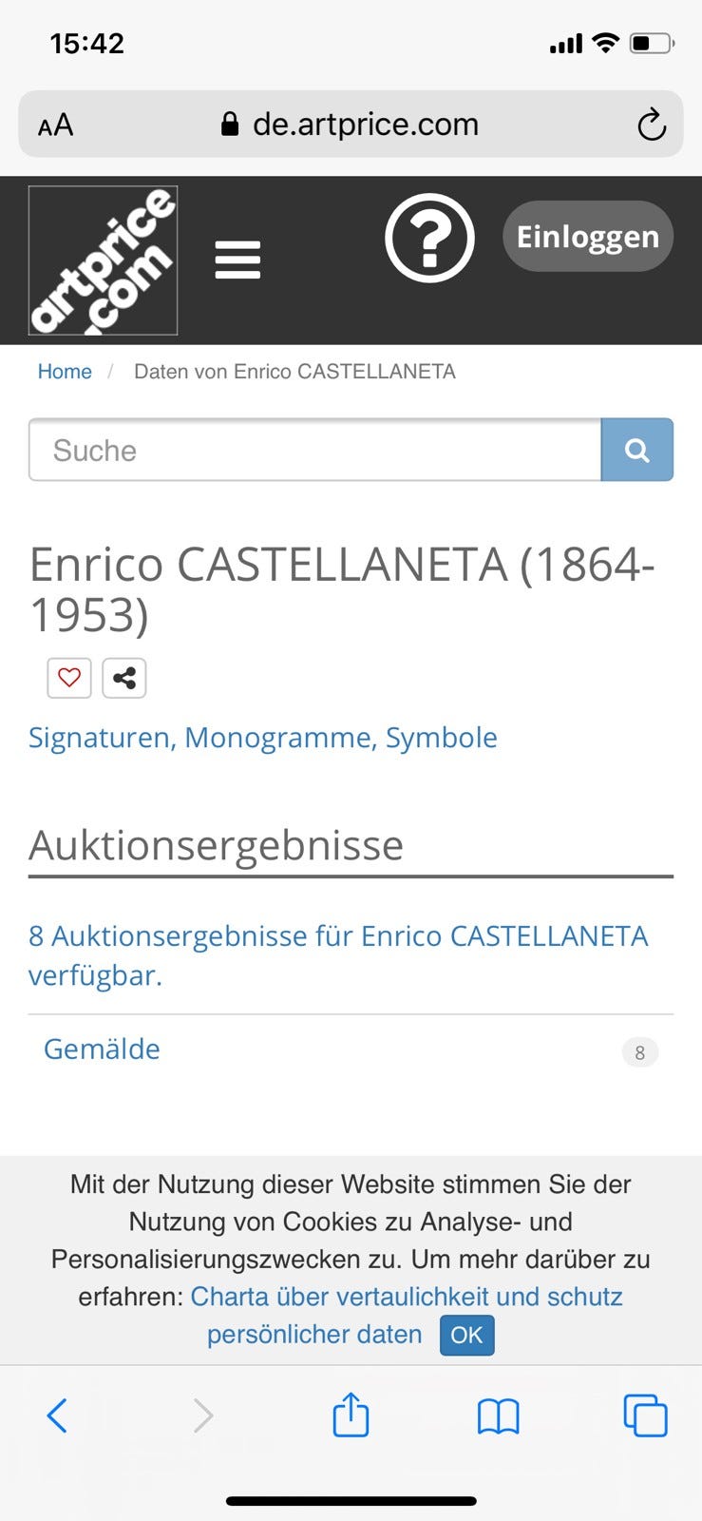
Task: Open the artprice.com logo homepage
Action: tap(103, 259)
